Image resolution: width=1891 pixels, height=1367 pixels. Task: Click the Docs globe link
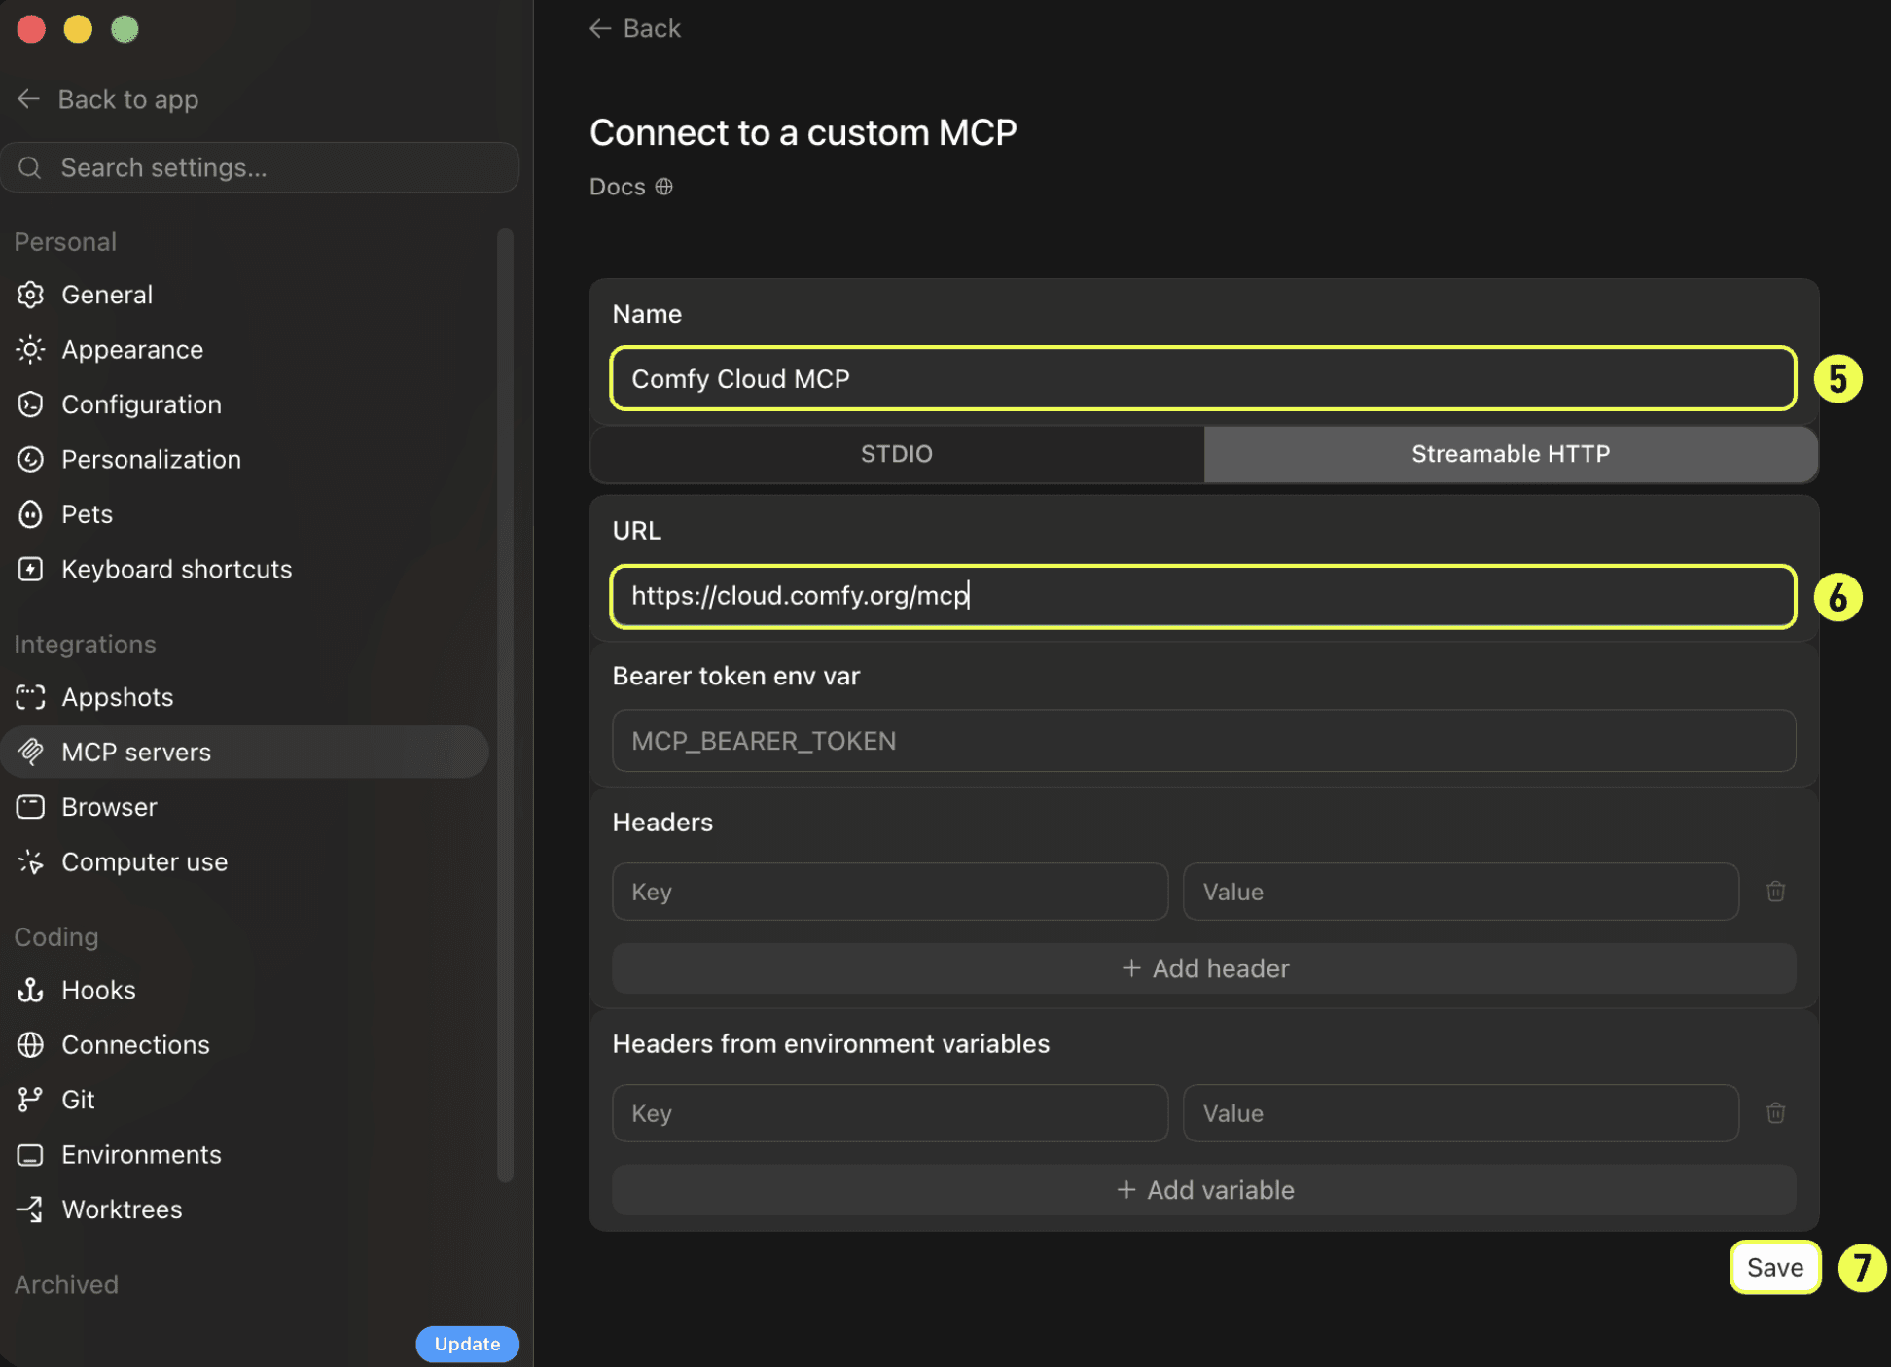pyautogui.click(x=631, y=187)
